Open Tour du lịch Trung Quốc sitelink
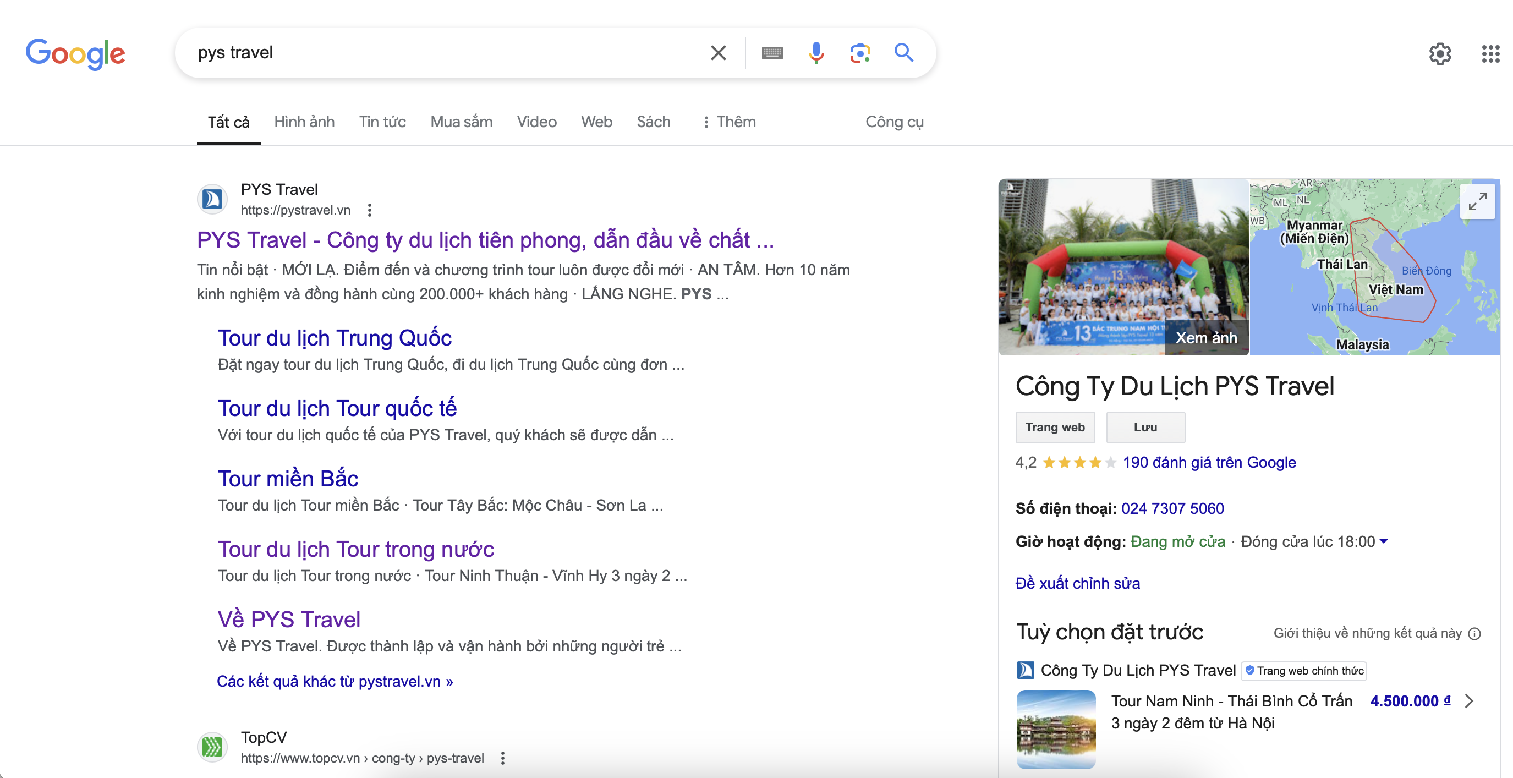 pyautogui.click(x=335, y=338)
